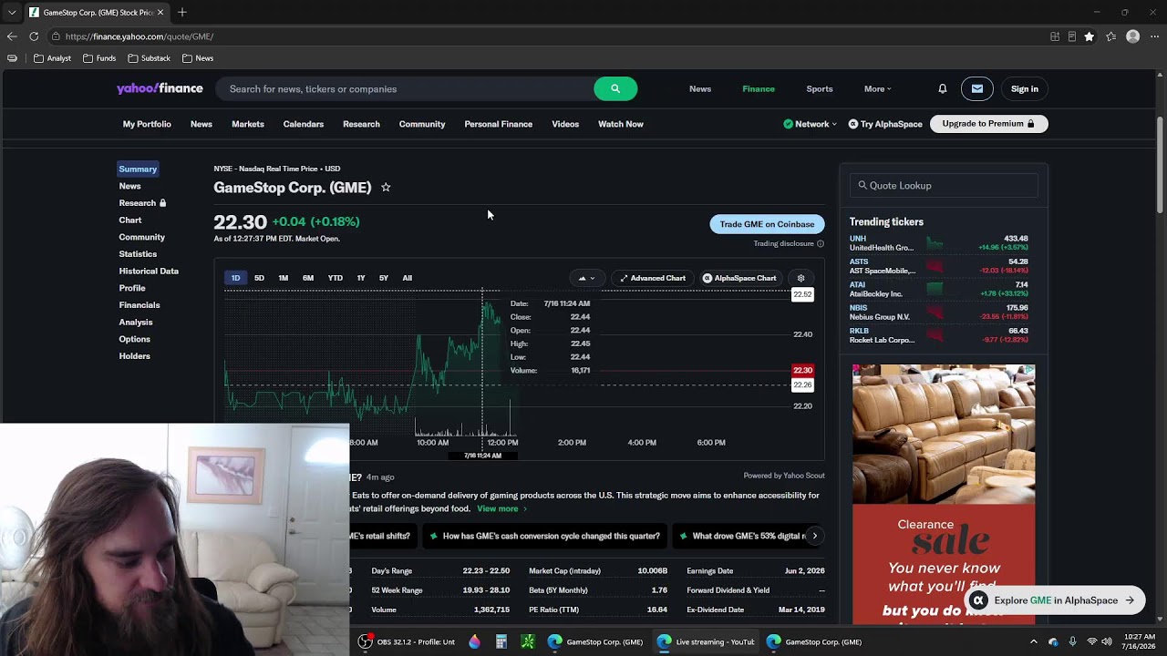
Task: Open a new browser tab with plus
Action: click(x=182, y=13)
